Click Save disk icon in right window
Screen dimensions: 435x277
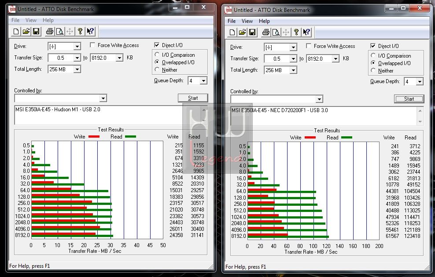pyautogui.click(x=252, y=32)
